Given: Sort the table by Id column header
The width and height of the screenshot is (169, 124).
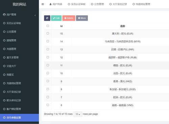Looking at the screenshot, I should pyautogui.click(x=62, y=26).
